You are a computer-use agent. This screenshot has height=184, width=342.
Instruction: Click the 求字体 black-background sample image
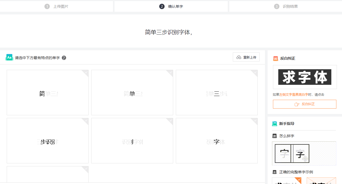point(305,77)
